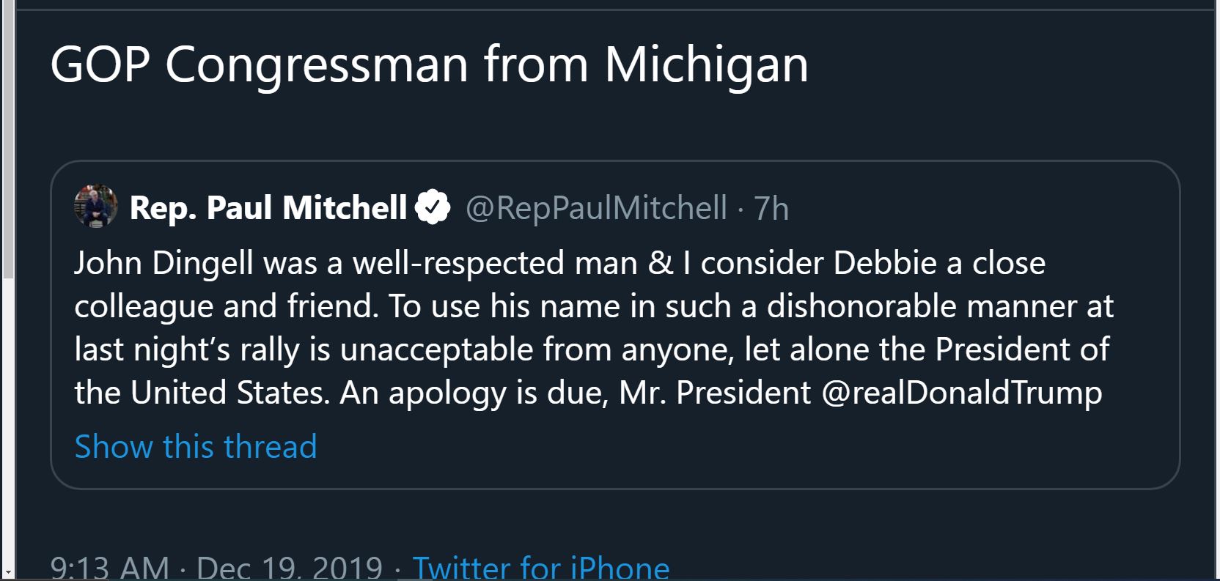Open the Rep. Paul Mitchell display name
This screenshot has width=1220, height=581.
coord(268,208)
